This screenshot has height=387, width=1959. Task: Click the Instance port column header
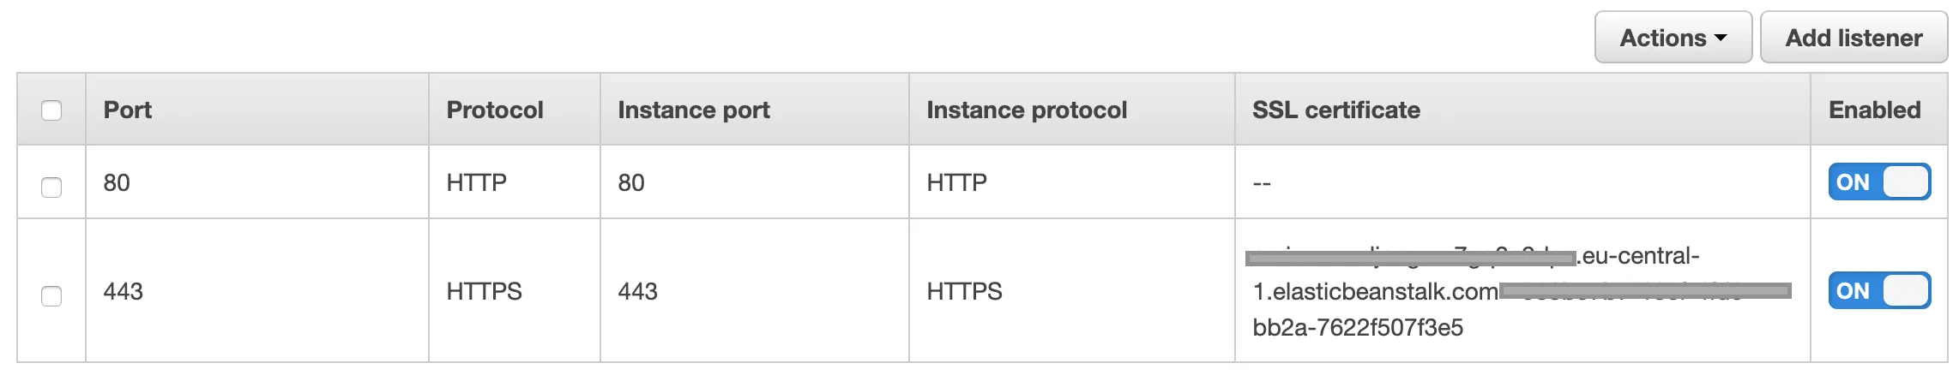694,110
